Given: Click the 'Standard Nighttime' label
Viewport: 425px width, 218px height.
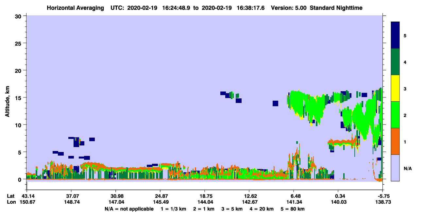Looking at the screenshot, I should pyautogui.click(x=337, y=8).
